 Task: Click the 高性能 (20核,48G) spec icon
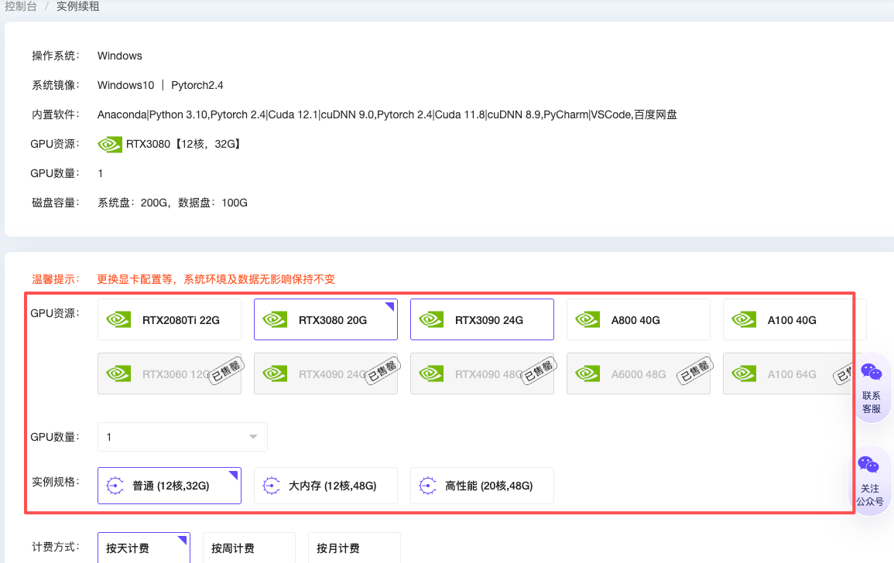(428, 486)
